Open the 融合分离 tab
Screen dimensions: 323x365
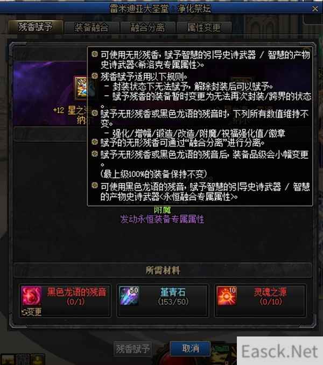tap(148, 27)
